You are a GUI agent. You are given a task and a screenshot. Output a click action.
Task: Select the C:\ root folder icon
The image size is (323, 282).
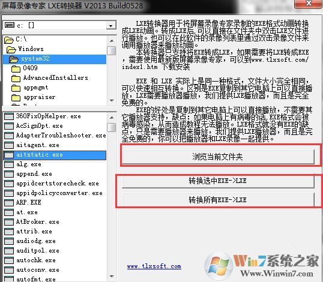click(x=9, y=40)
